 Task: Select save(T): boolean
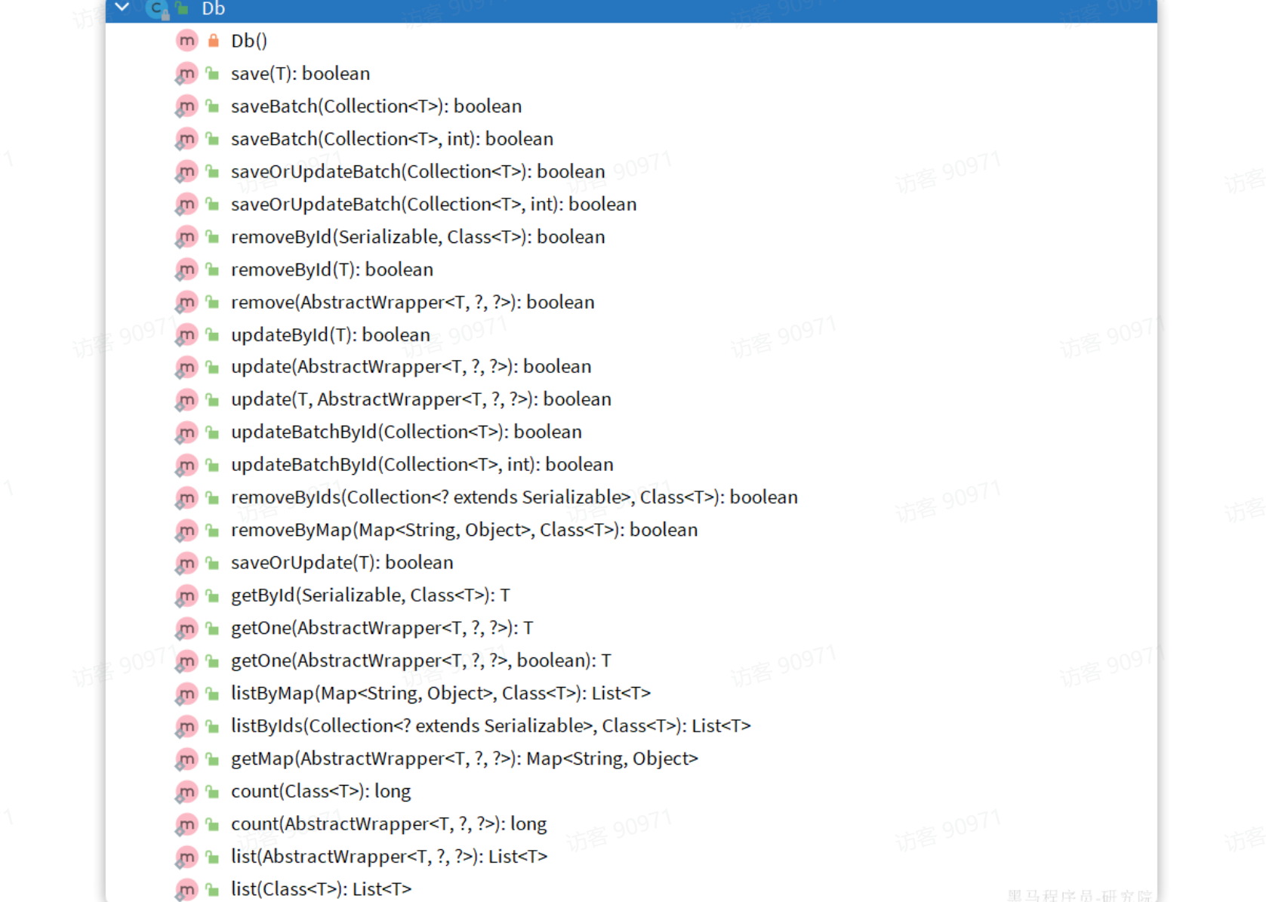tap(300, 73)
